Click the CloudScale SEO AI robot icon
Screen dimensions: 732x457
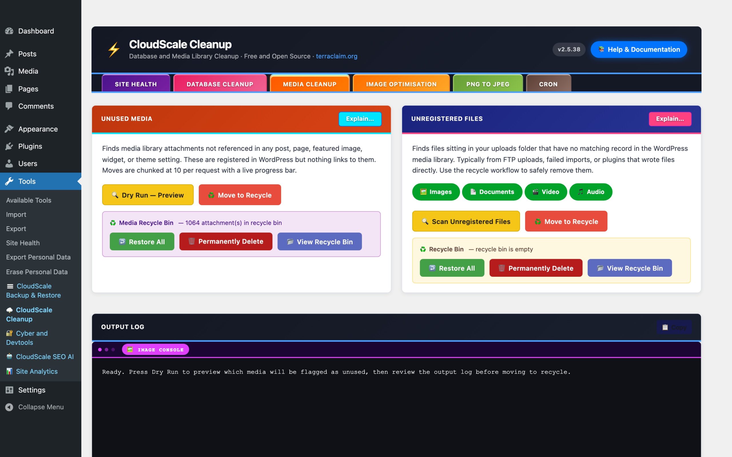(9, 356)
